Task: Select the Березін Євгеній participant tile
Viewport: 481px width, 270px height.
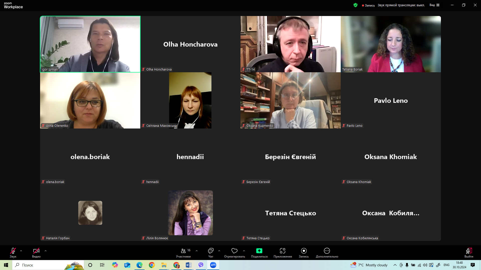Action: click(291, 156)
